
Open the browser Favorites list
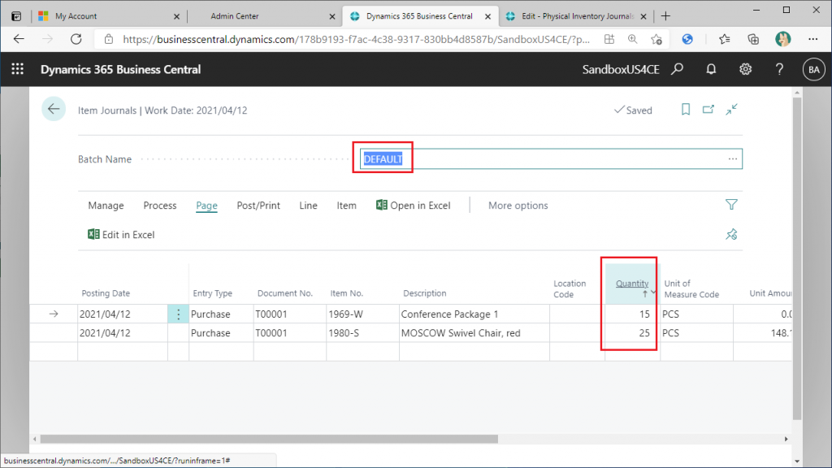point(724,39)
